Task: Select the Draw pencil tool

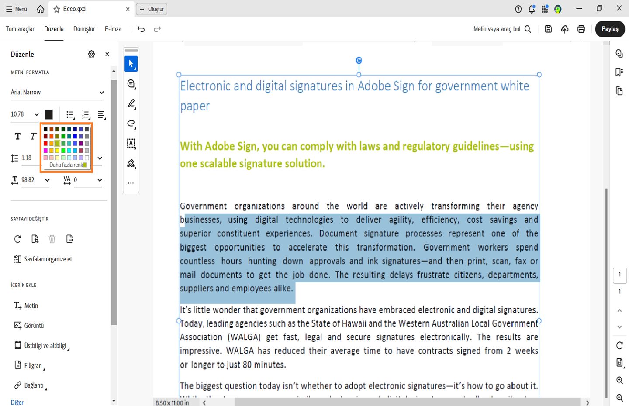Action: point(131,103)
